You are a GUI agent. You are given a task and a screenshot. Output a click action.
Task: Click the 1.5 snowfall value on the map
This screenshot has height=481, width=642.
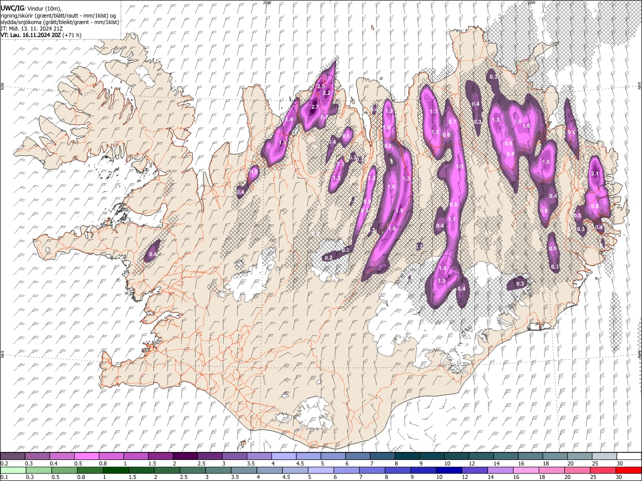click(x=546, y=162)
